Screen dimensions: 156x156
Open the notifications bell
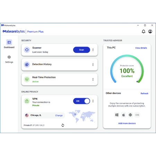[x=144, y=32]
